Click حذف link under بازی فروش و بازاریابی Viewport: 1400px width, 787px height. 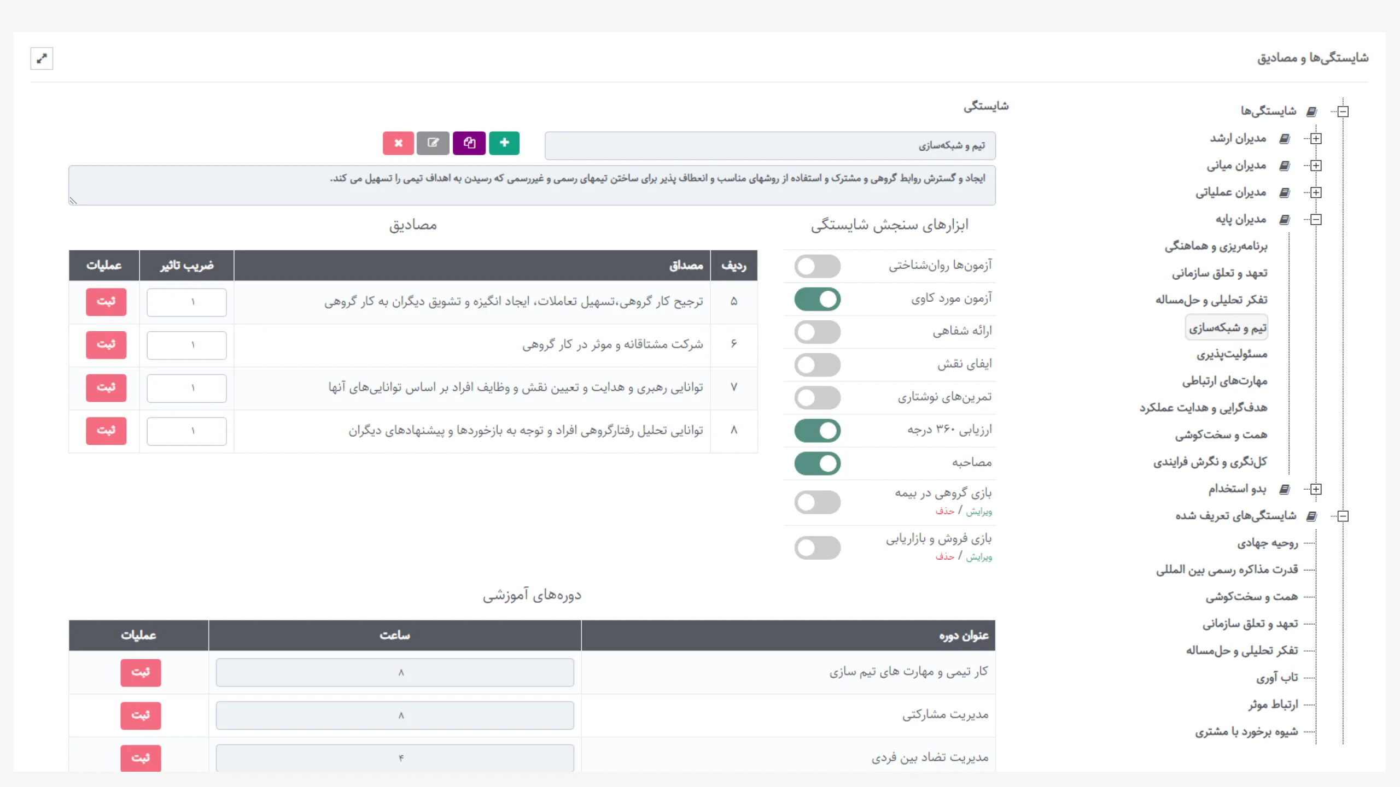tap(944, 556)
